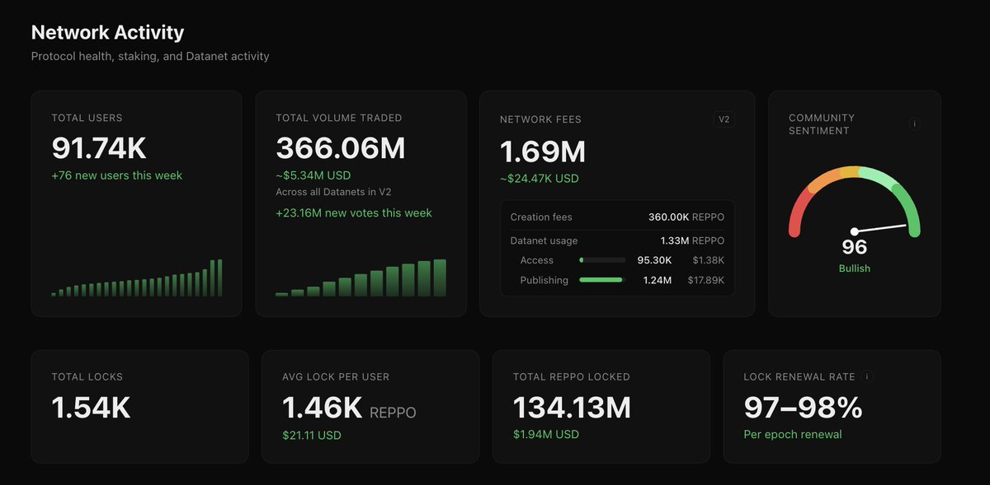This screenshot has width=990, height=485.
Task: Click '+76 new users this week' text
Action: pyautogui.click(x=117, y=175)
